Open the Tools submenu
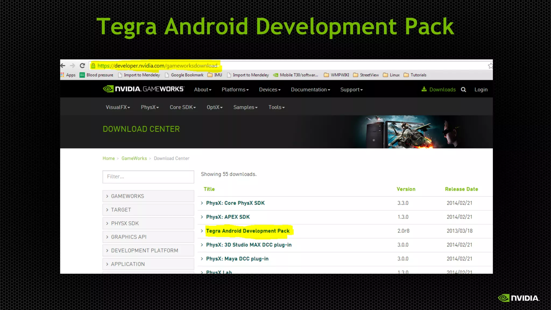 pos(277,107)
